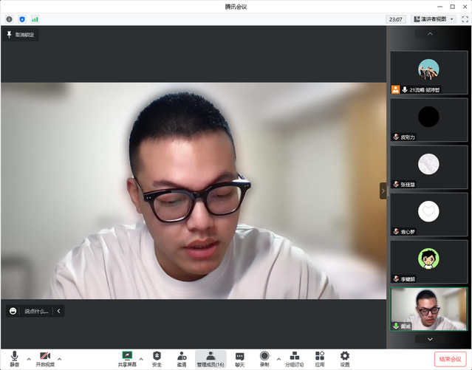Select 皮彩力 participant thumbnail

(x=428, y=120)
